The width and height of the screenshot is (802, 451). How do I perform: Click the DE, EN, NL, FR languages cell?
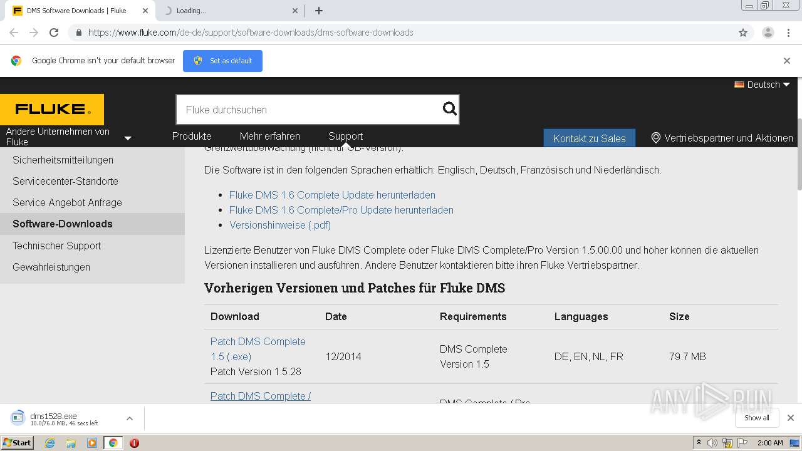589,356
